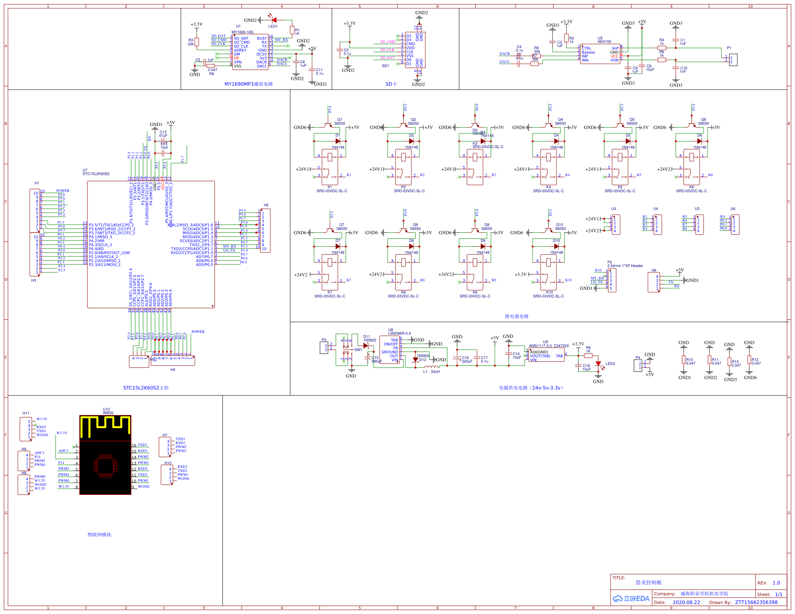Click the SD card connector SD1
Screen dimensions: 795x614
tap(415, 50)
